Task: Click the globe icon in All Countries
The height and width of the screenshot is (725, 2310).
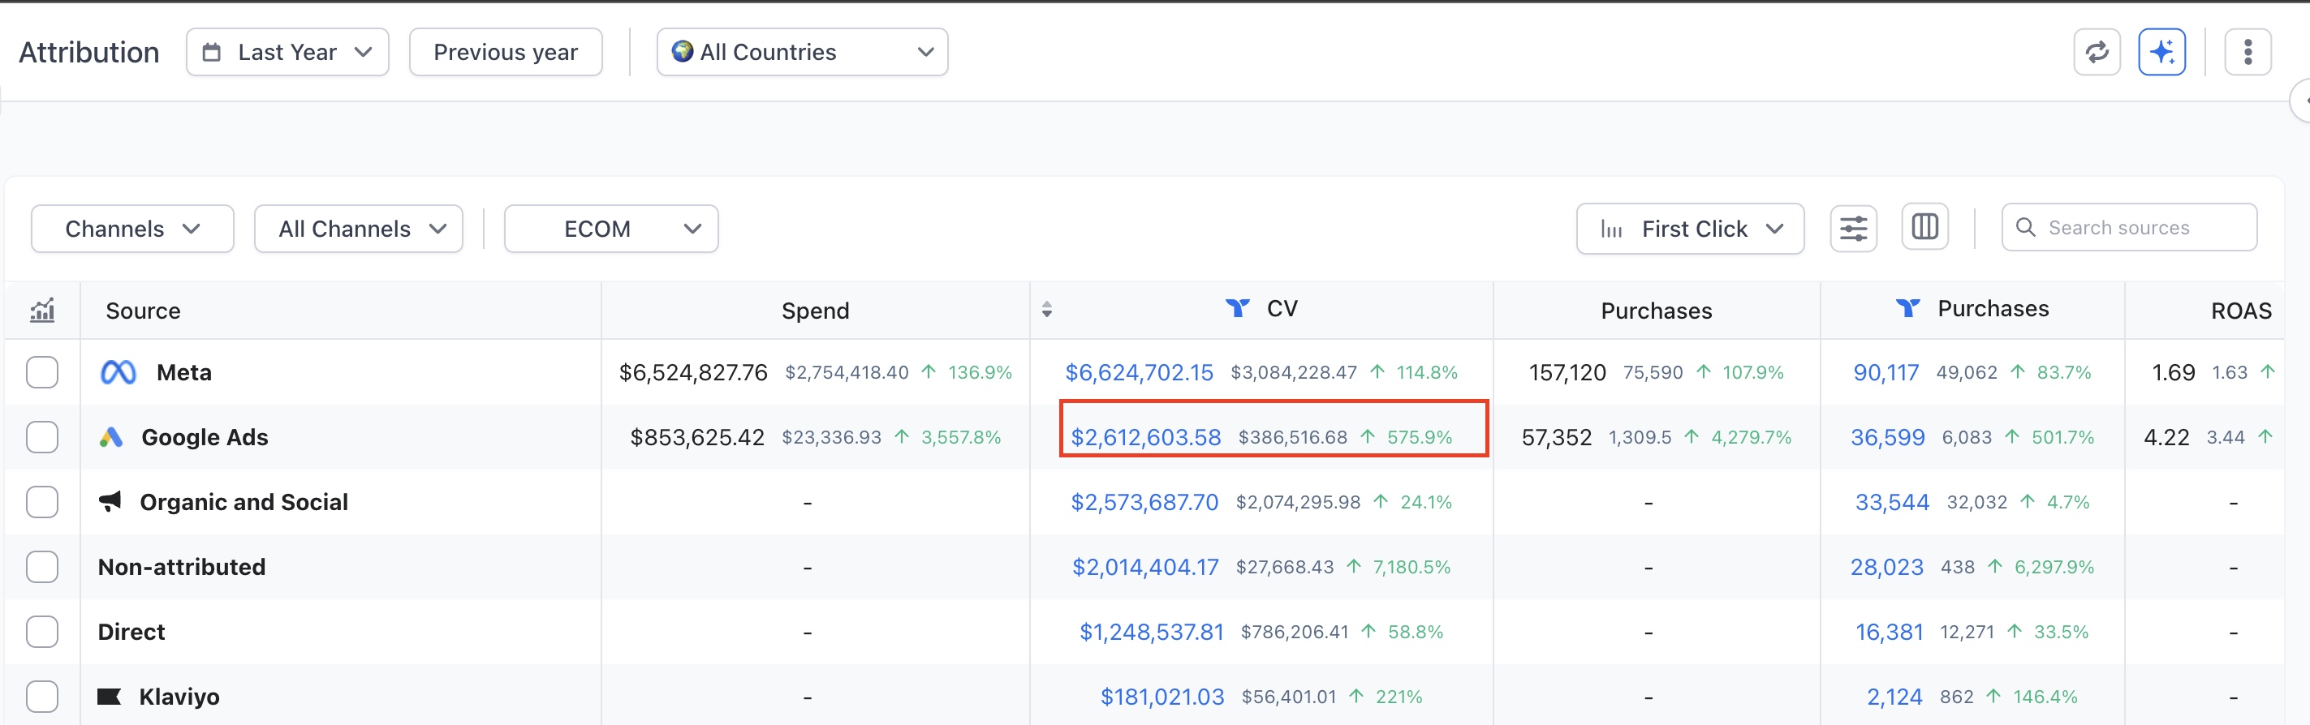Action: pos(683,51)
